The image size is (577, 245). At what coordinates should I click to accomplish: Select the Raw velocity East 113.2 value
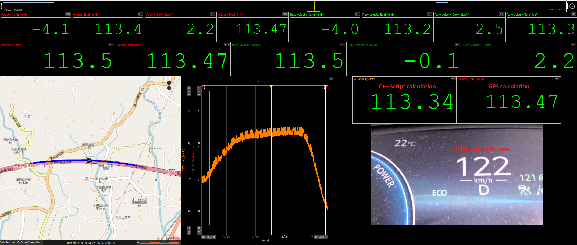(x=408, y=29)
